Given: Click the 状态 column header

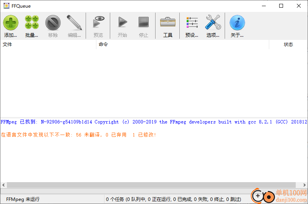Looking at the screenshot, I should tap(288, 44).
